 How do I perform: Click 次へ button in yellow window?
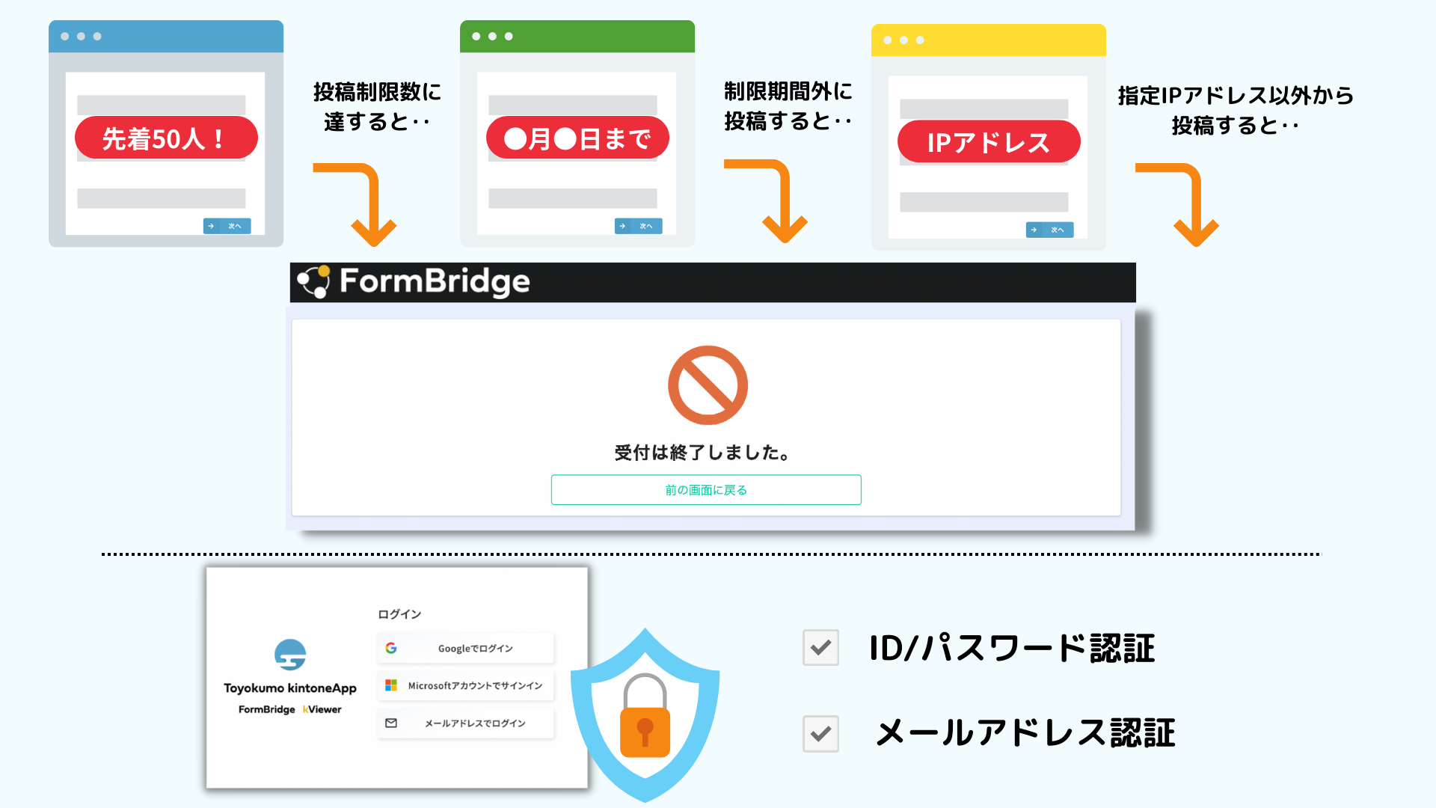[x=1049, y=230]
